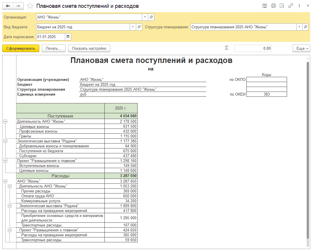Click the report's vertical scrollbar
Image resolution: width=311 pixels, height=251 pixels.
308,150
